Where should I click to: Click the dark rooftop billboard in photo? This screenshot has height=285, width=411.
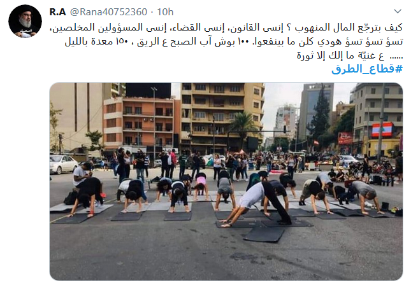148,90
